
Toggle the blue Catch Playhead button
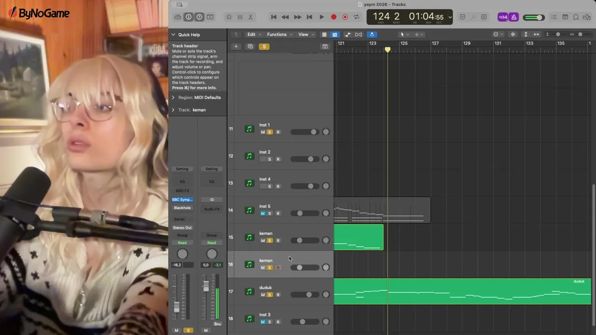click(x=372, y=34)
